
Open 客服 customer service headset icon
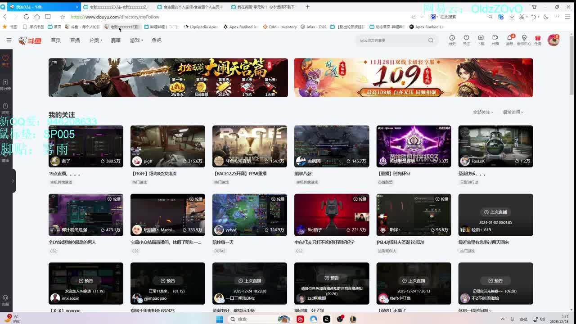[5, 300]
